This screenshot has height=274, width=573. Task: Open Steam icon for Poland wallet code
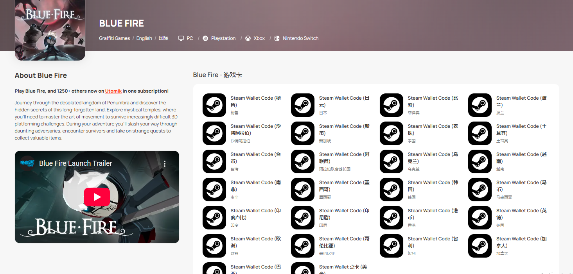480,105
